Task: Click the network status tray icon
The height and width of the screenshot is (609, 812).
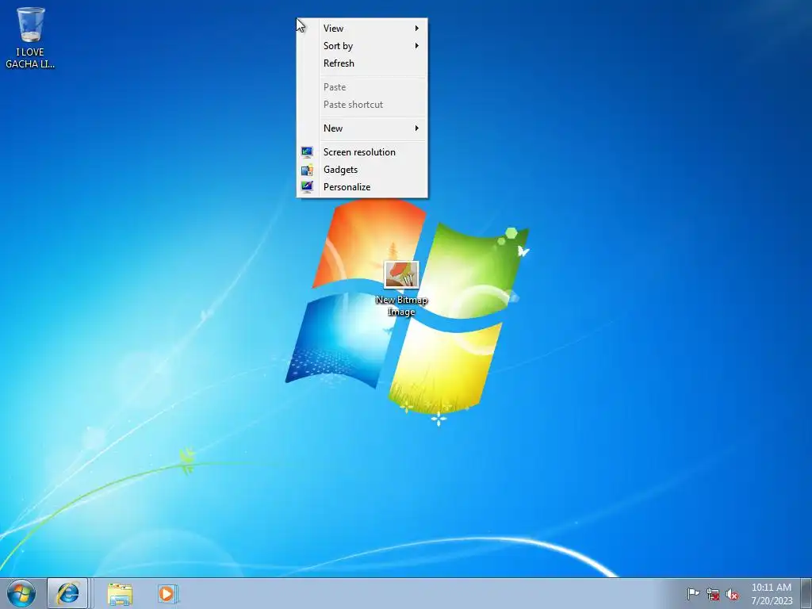Action: point(713,594)
